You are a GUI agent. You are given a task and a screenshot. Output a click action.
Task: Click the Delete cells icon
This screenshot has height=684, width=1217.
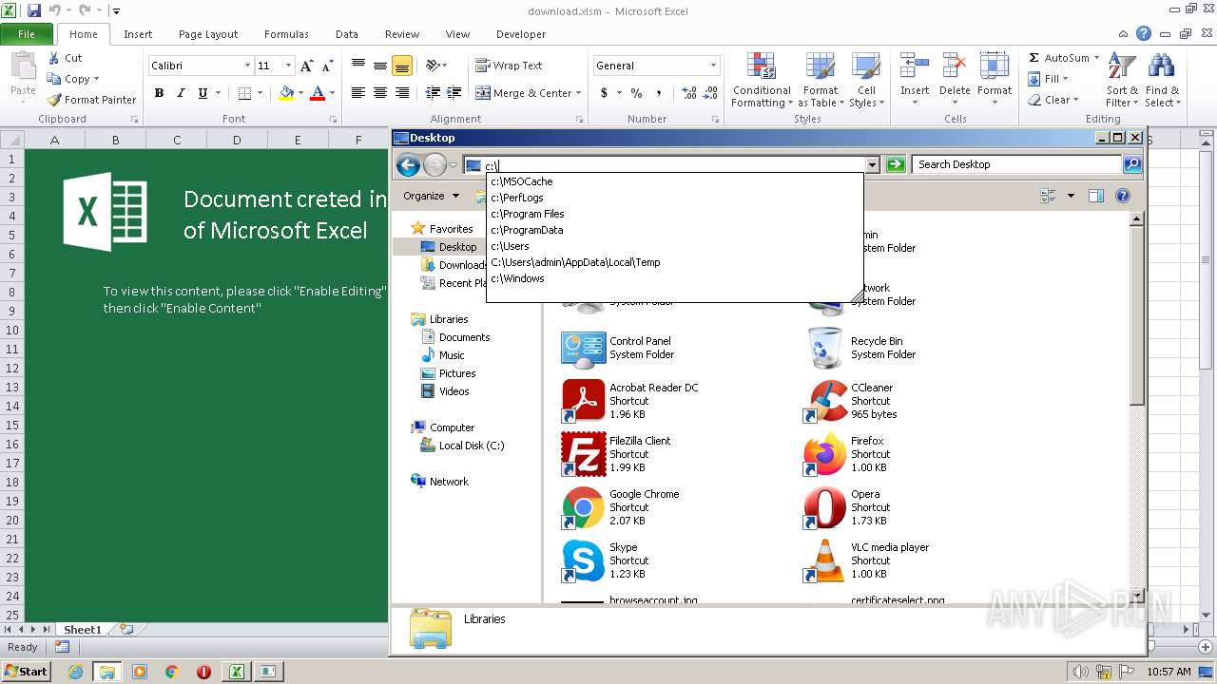955,66
